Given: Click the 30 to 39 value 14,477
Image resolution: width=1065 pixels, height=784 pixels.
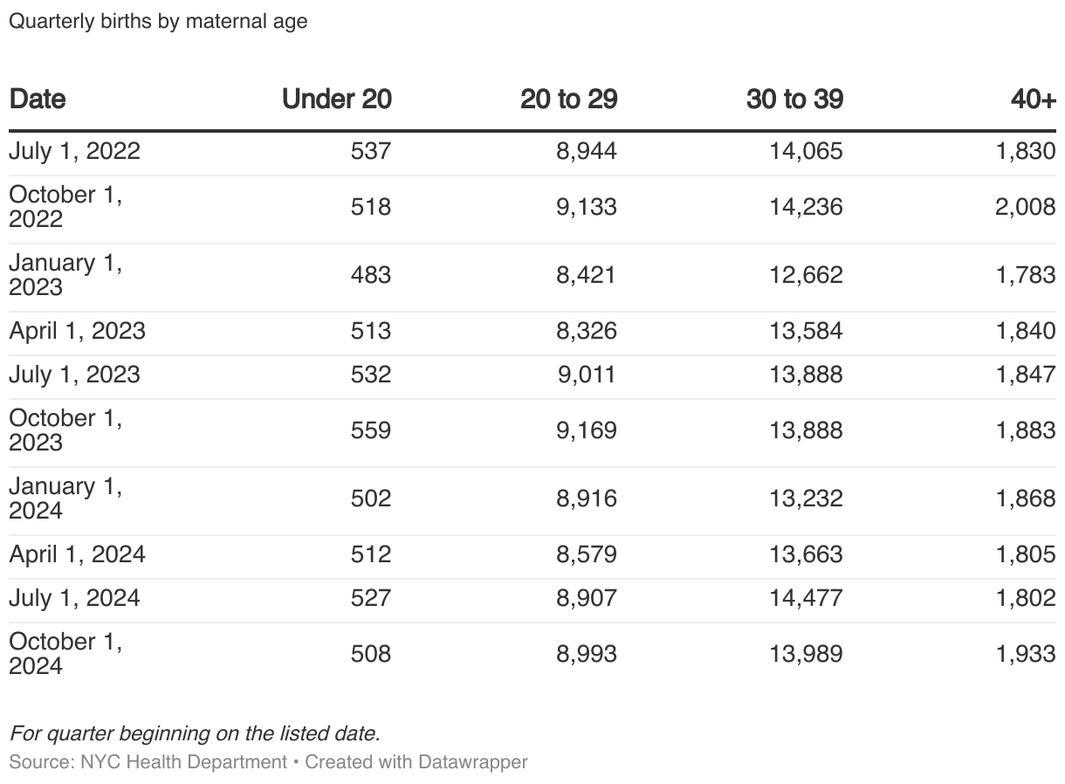Looking at the screenshot, I should (x=806, y=598).
